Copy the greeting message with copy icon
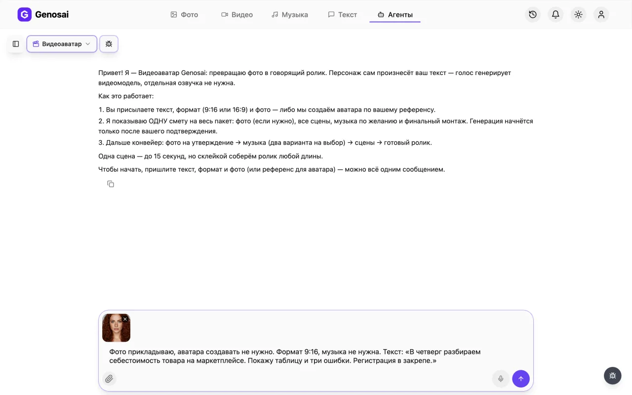The image size is (632, 395). 111,184
